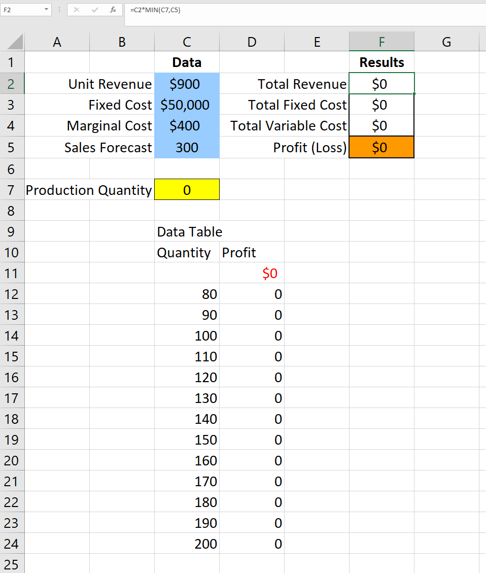Select the red $0 cell under Profit
The height and width of the screenshot is (573, 486).
tap(252, 273)
